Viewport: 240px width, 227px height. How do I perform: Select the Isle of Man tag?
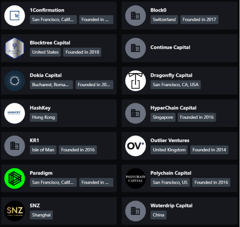click(43, 150)
